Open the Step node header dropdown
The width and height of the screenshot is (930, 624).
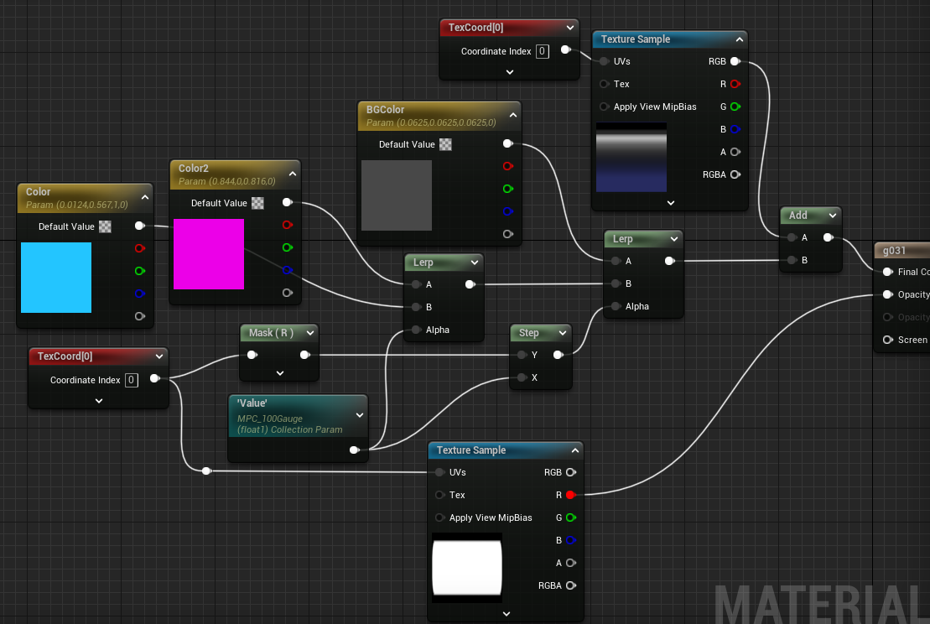562,333
